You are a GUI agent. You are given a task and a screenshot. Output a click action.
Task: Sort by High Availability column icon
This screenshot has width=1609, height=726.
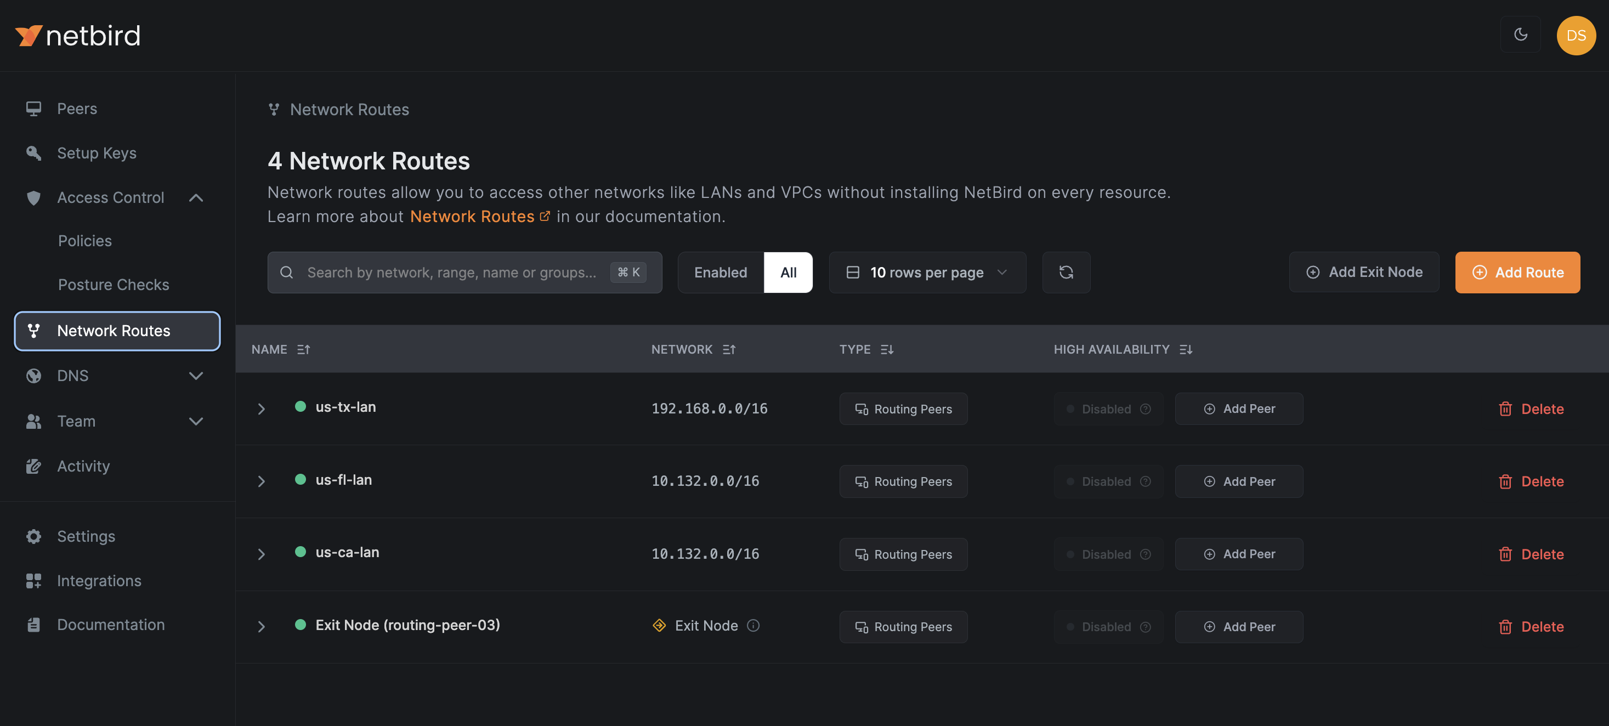click(x=1186, y=349)
